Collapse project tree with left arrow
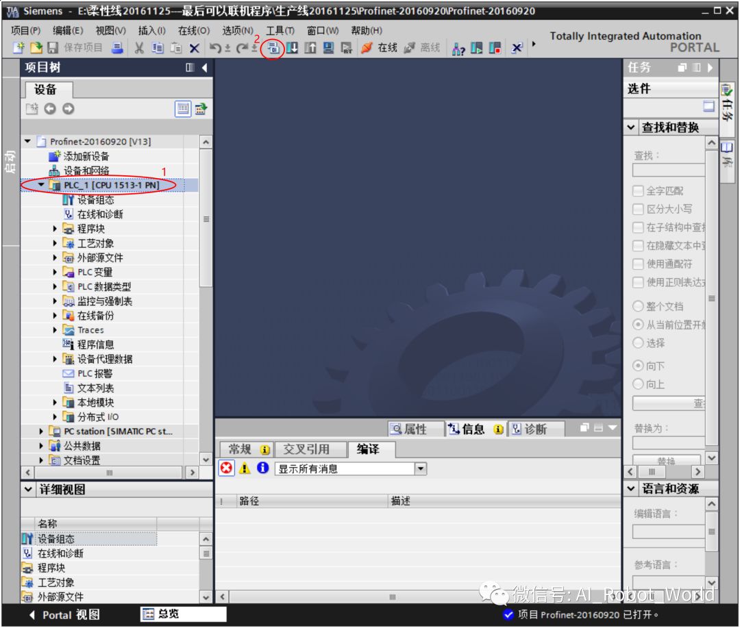740x628 pixels. 204,68
